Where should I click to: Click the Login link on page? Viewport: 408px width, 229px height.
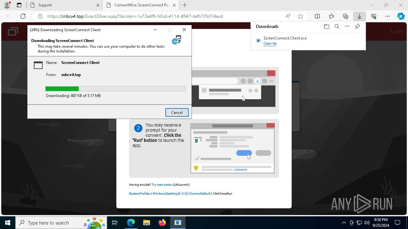pyautogui.click(x=397, y=31)
